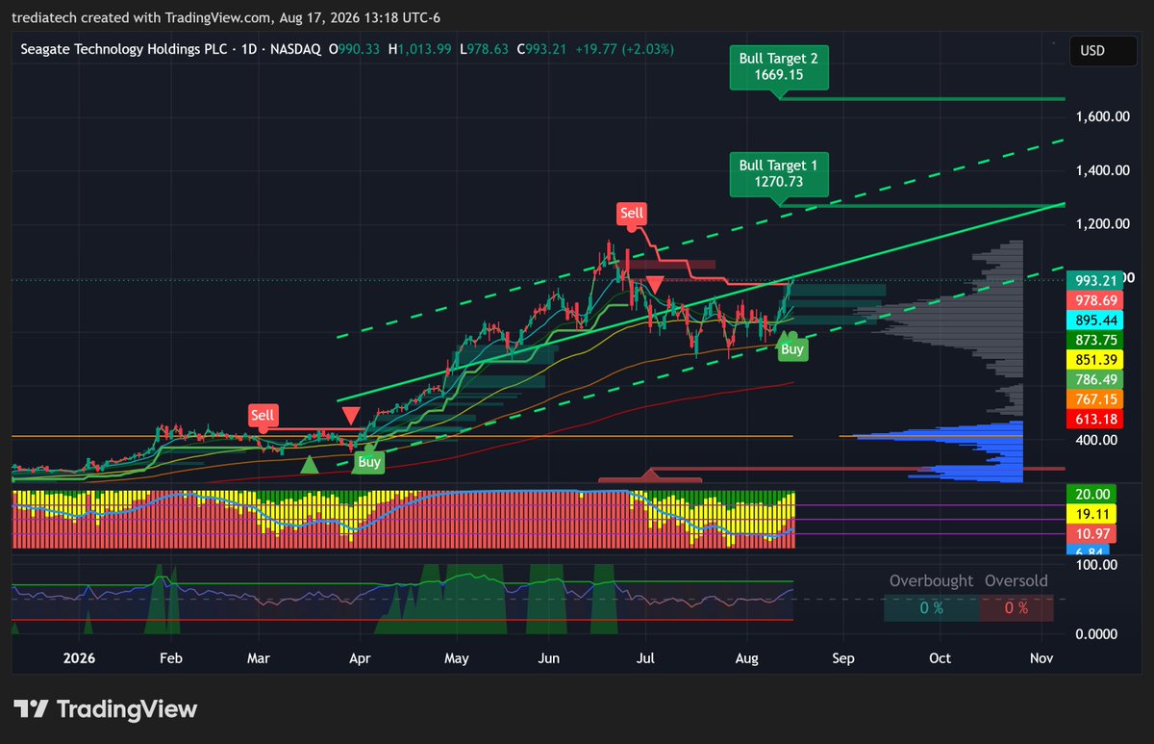This screenshot has width=1154, height=744.
Task: Click the +19.77 (+2.03%) change value
Action: click(x=625, y=49)
